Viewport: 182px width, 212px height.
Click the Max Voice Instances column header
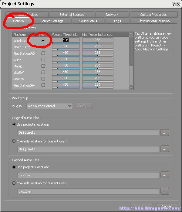coord(97,35)
